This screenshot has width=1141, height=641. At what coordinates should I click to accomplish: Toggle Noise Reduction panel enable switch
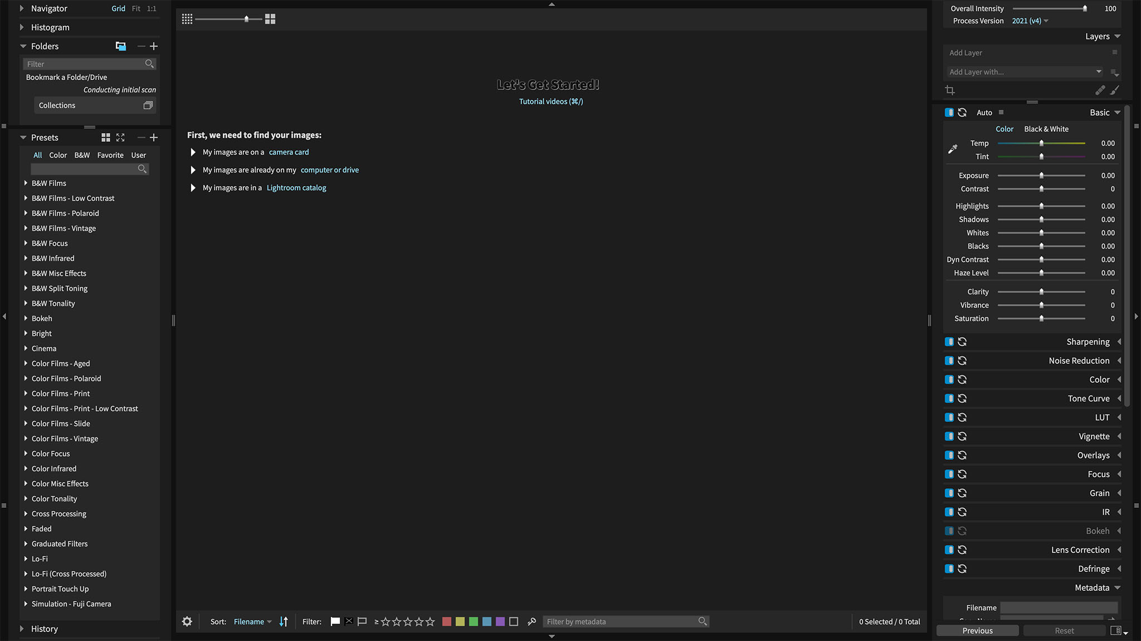click(x=949, y=361)
